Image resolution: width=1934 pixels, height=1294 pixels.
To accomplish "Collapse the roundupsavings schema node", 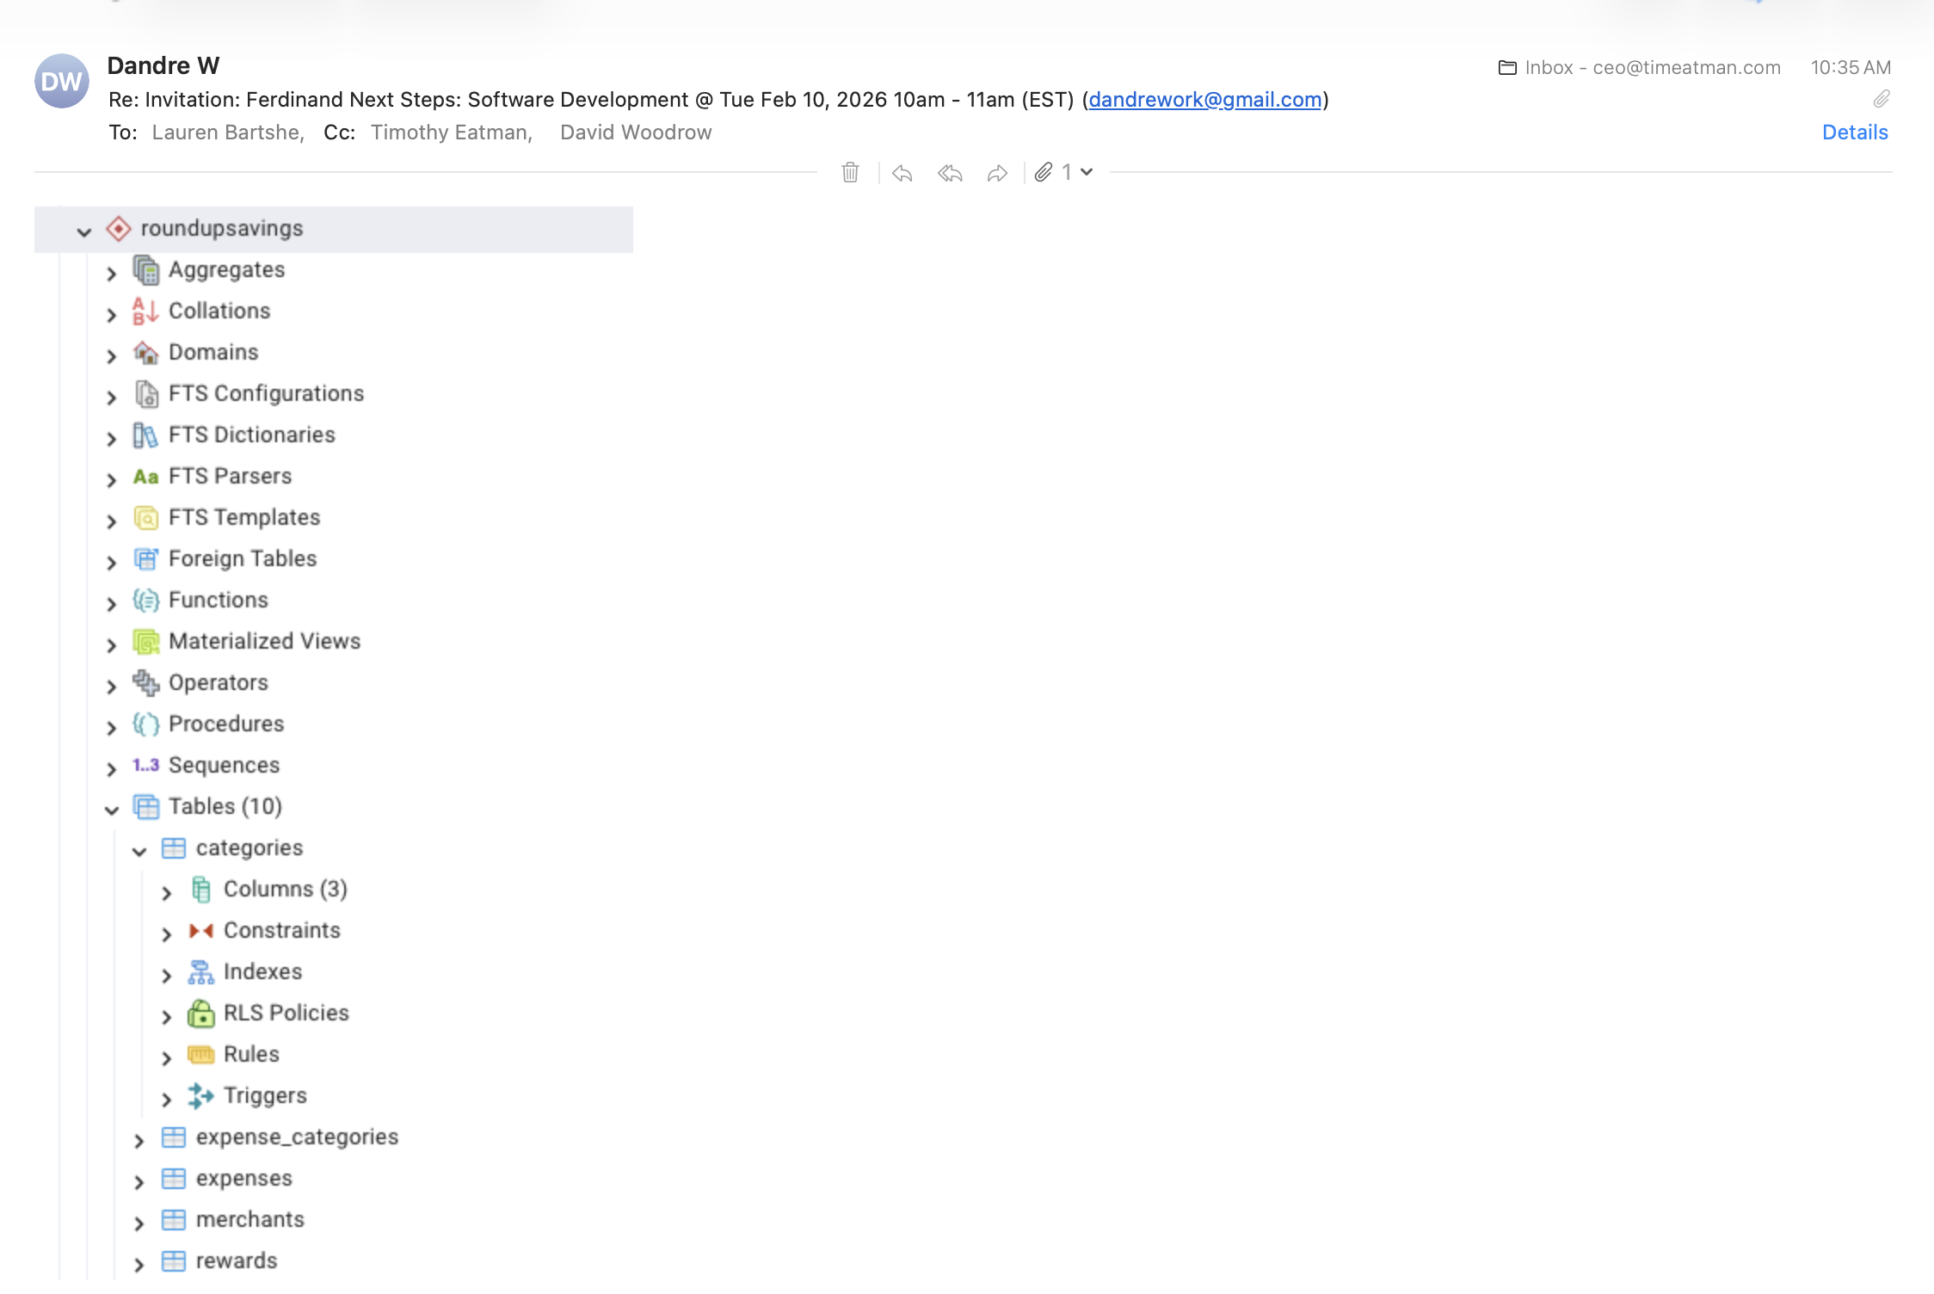I will point(84,231).
